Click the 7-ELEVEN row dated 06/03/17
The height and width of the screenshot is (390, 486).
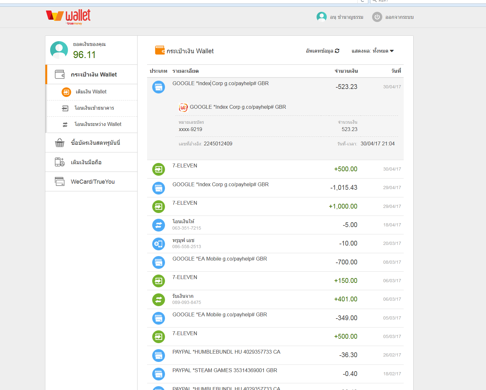275,281
